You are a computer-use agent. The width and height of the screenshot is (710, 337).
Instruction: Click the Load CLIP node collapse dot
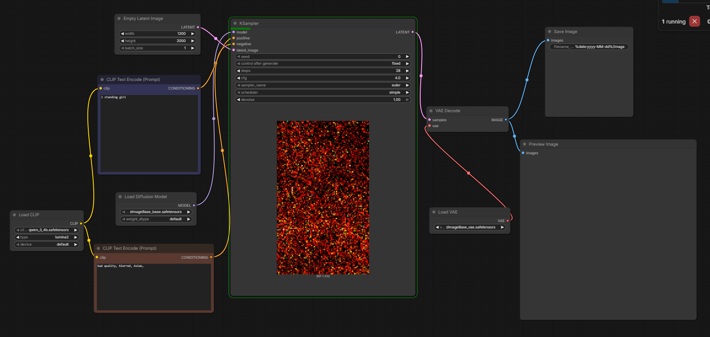pyautogui.click(x=14, y=215)
